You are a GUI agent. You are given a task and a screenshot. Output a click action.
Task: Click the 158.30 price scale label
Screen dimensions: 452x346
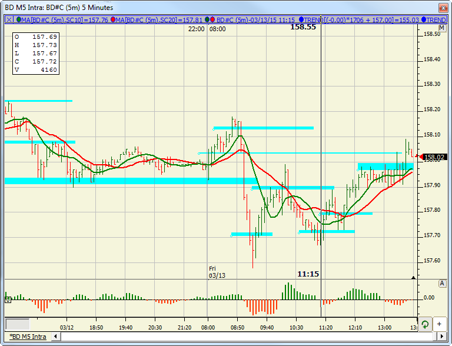click(432, 84)
